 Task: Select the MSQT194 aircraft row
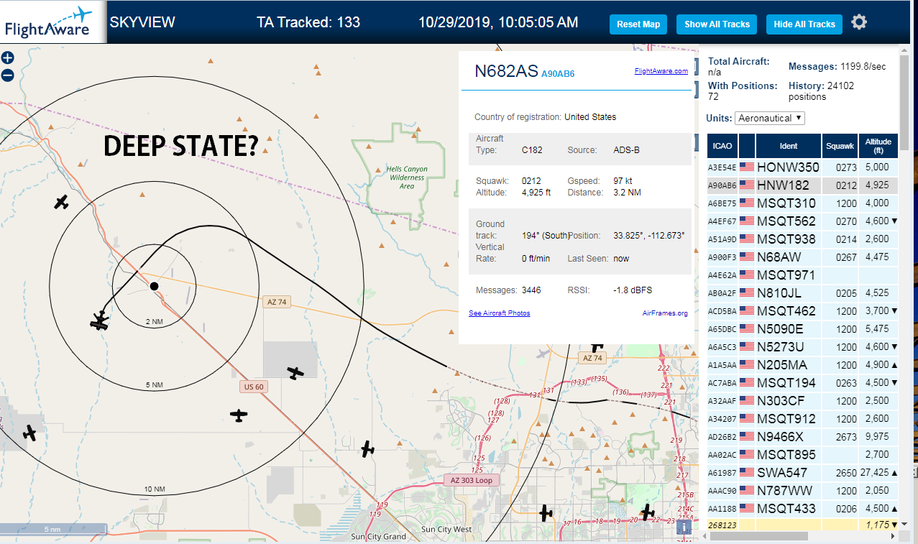tap(803, 383)
